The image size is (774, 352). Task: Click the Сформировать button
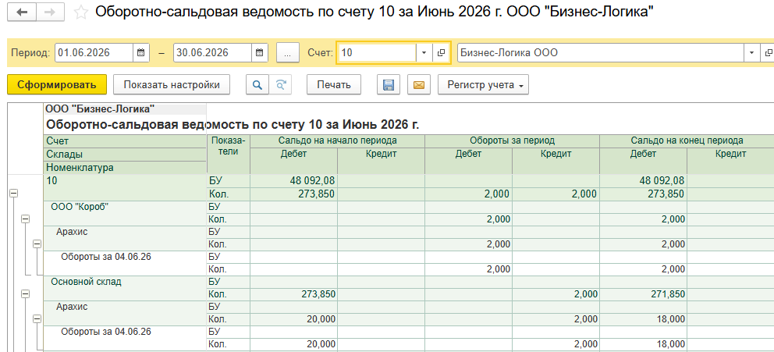pos(57,84)
